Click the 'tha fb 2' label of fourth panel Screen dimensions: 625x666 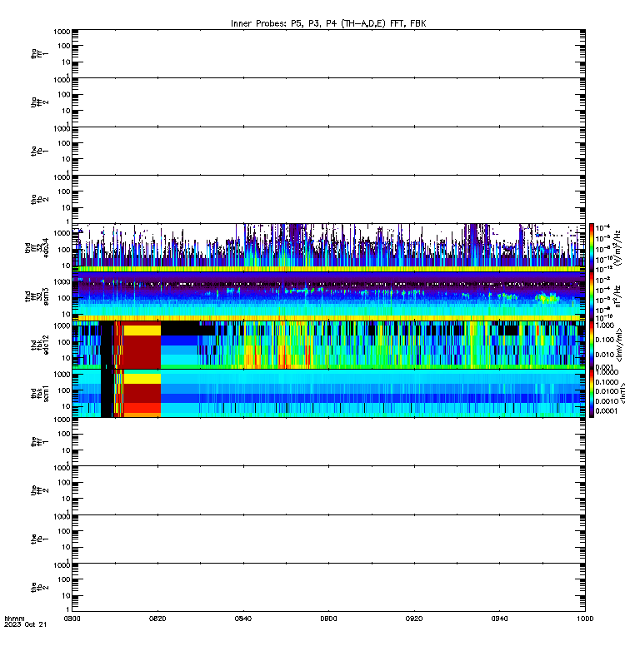point(39,199)
